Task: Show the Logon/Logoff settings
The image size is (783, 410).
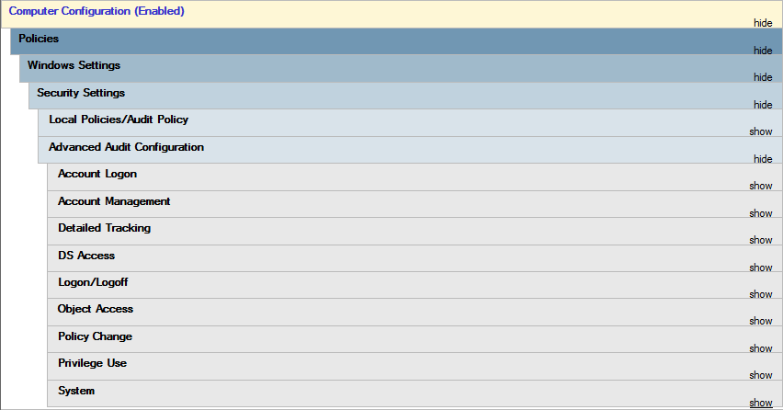Action: click(x=760, y=294)
